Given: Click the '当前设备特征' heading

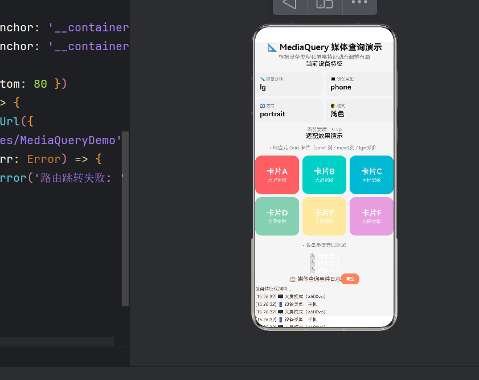Looking at the screenshot, I should [x=324, y=64].
